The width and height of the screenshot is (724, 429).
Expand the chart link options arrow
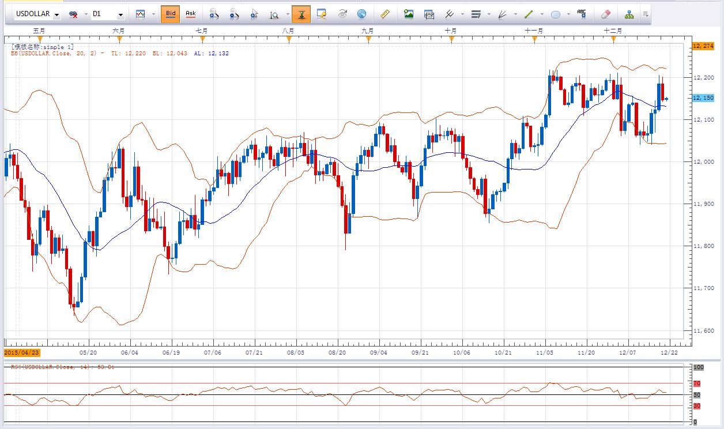point(86,14)
